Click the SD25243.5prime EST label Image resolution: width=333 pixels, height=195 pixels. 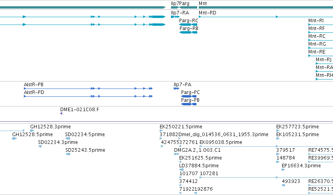click(85, 150)
